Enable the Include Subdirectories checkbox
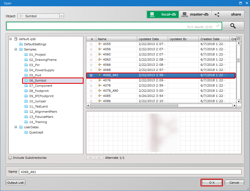250x191 pixels. [x=10, y=157]
